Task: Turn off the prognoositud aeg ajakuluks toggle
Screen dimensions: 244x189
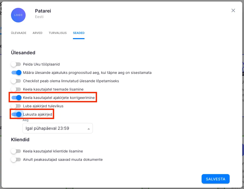Action: point(16,73)
